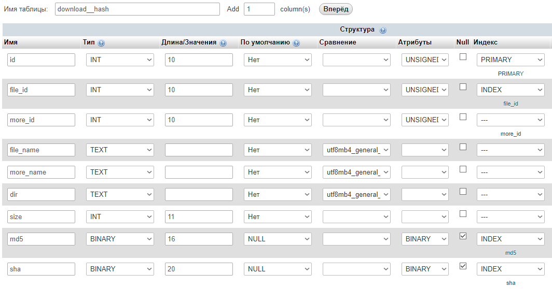Click the Add columns count field
Image resolution: width=552 pixels, height=289 pixels.
[259, 9]
